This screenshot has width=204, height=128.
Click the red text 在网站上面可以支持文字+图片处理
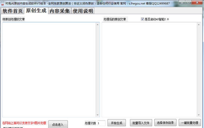24,123
